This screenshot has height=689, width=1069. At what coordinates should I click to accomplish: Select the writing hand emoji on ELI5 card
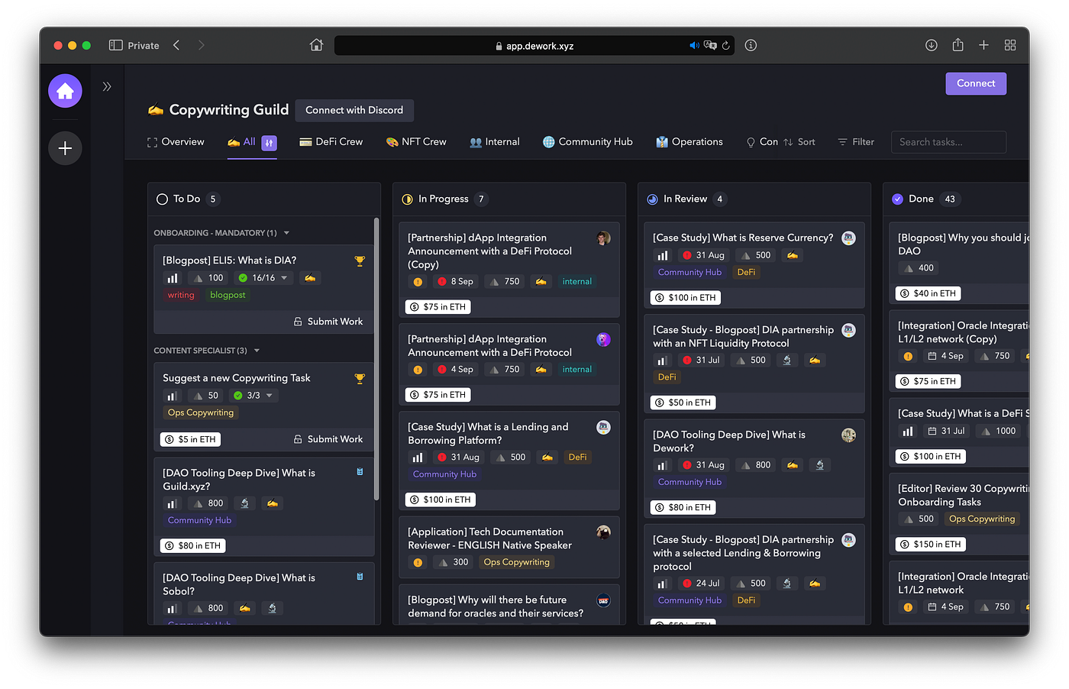(x=310, y=278)
